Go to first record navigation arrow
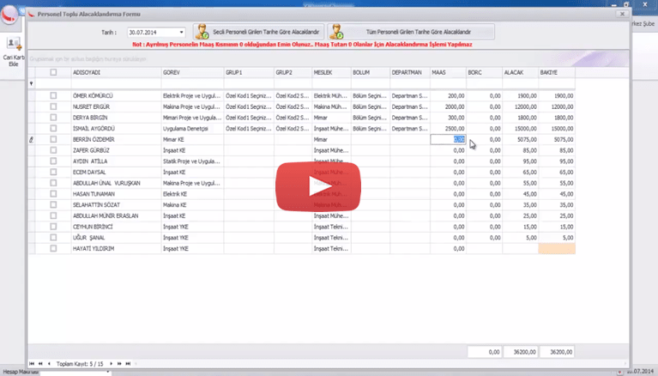Screen dimensions: 658x376 [x=32, y=364]
